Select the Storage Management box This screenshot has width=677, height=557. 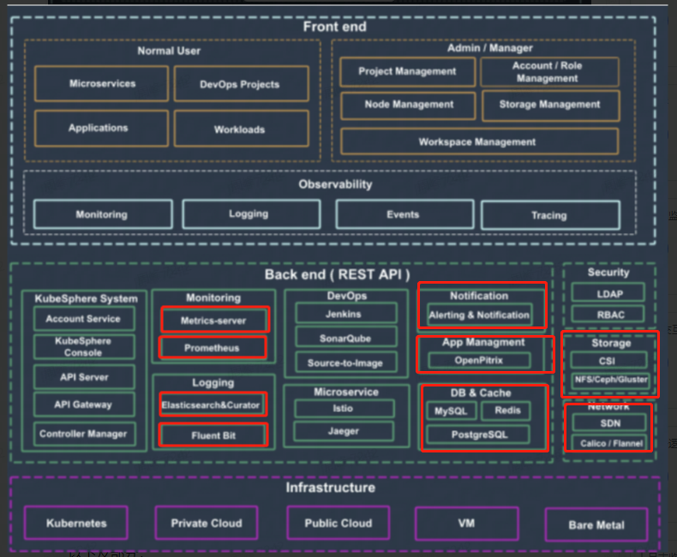(x=550, y=105)
